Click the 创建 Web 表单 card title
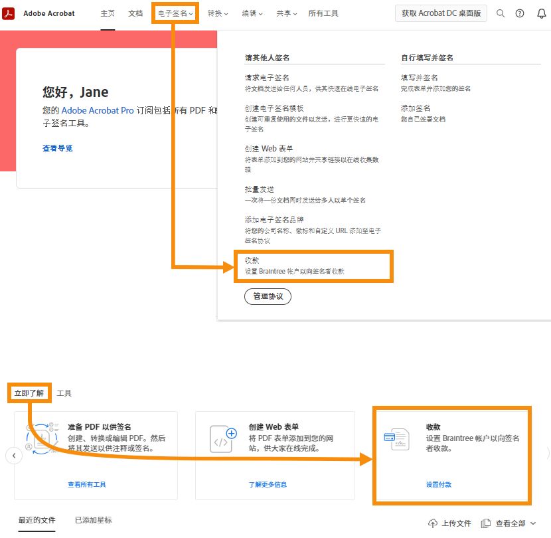 274,427
